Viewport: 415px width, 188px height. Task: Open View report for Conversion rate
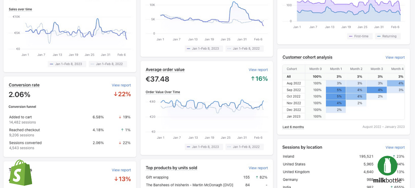[x=121, y=85]
